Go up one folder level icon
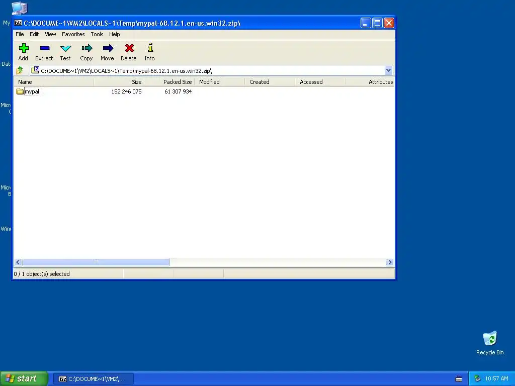 [20, 70]
